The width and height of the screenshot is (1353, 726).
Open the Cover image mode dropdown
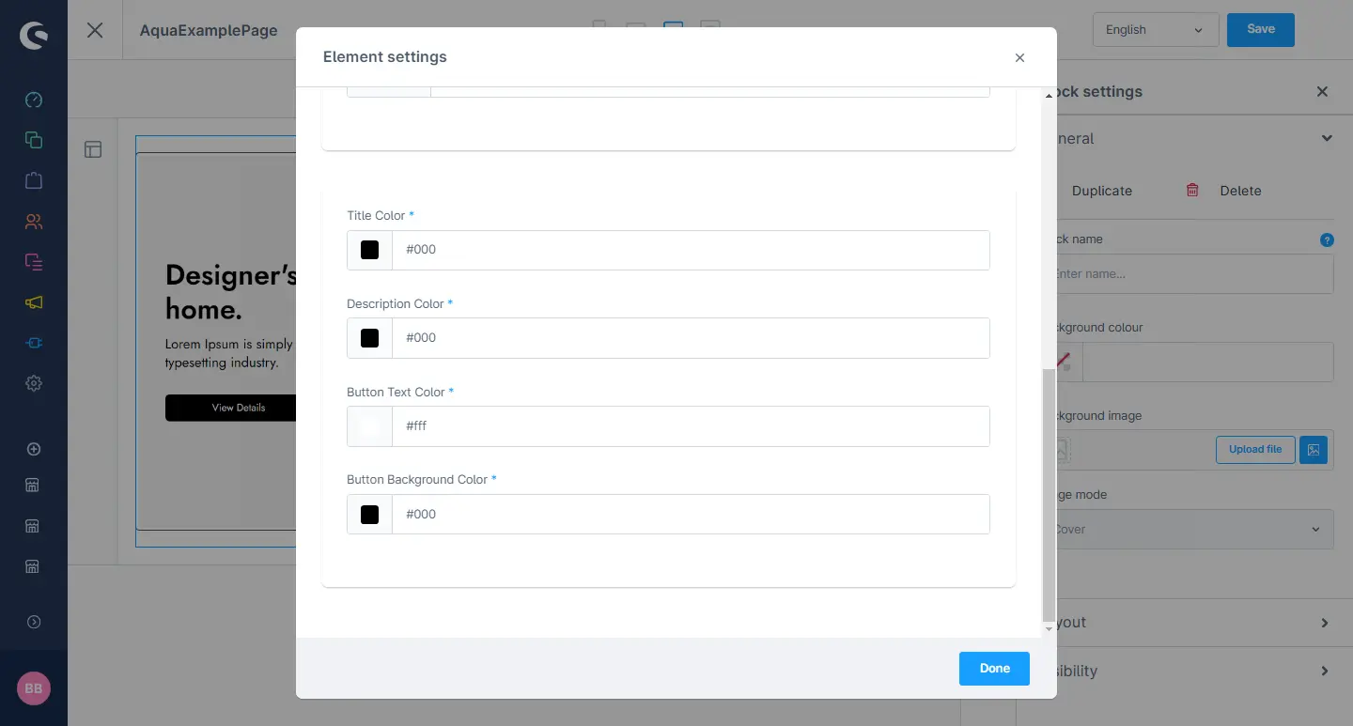[1189, 530]
